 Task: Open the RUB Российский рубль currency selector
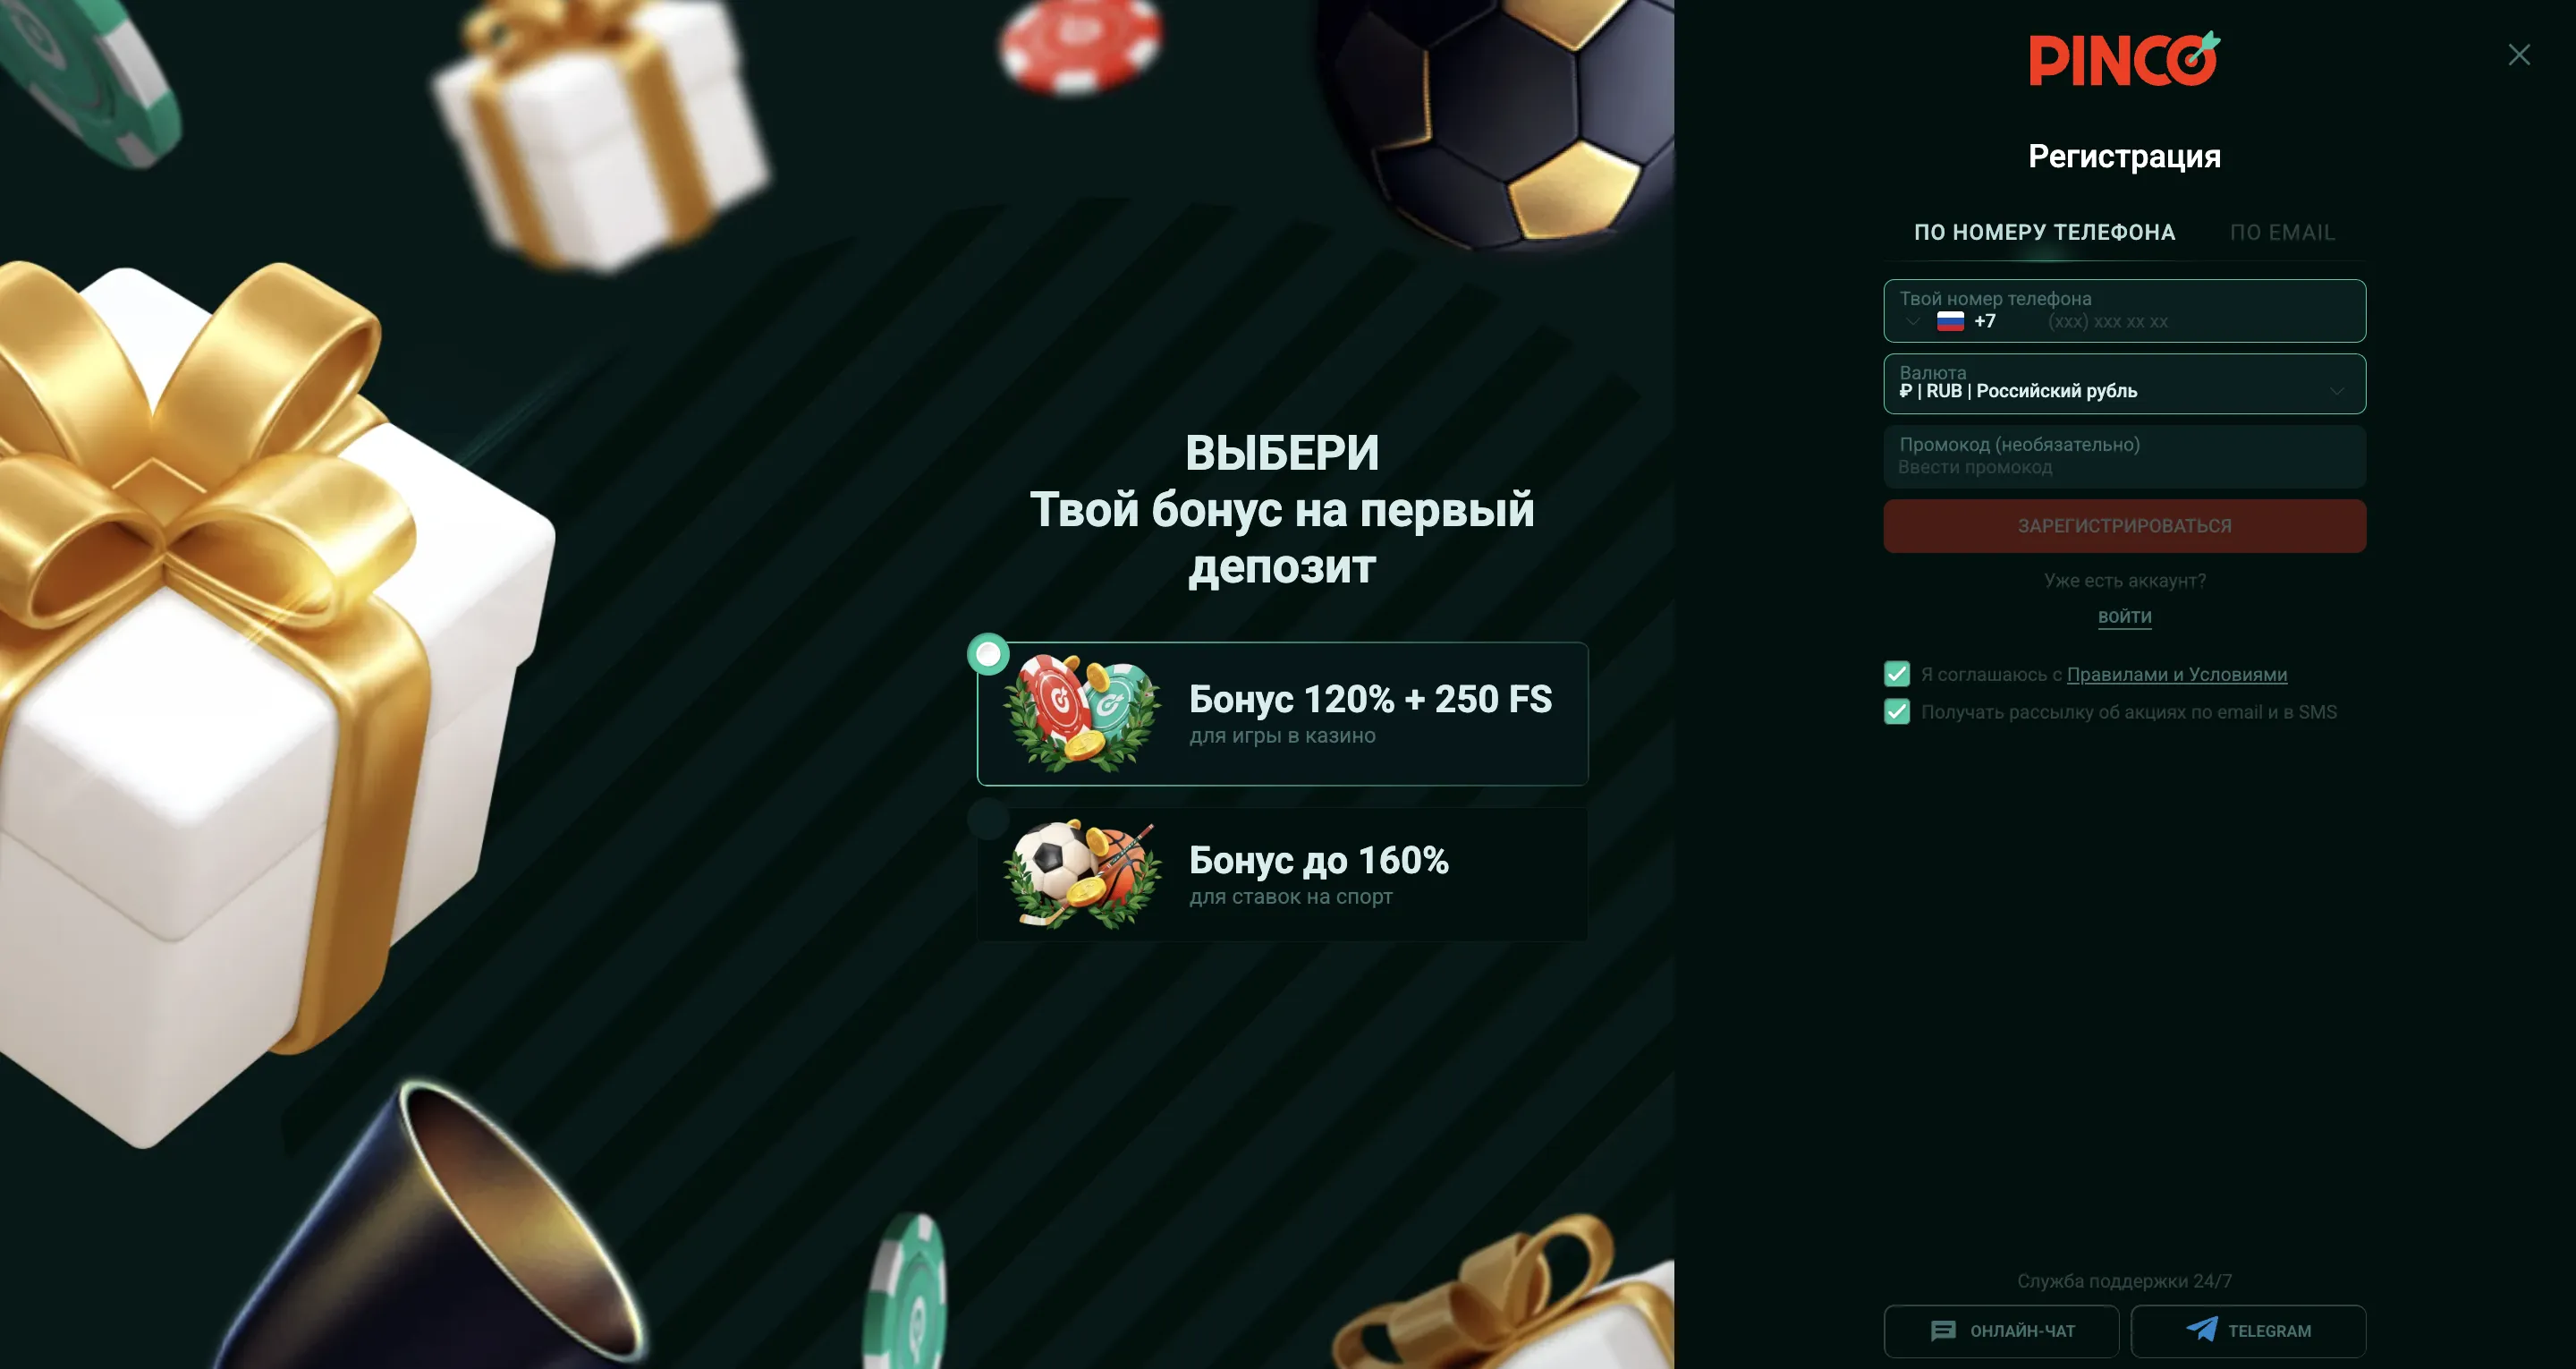[x=2124, y=383]
